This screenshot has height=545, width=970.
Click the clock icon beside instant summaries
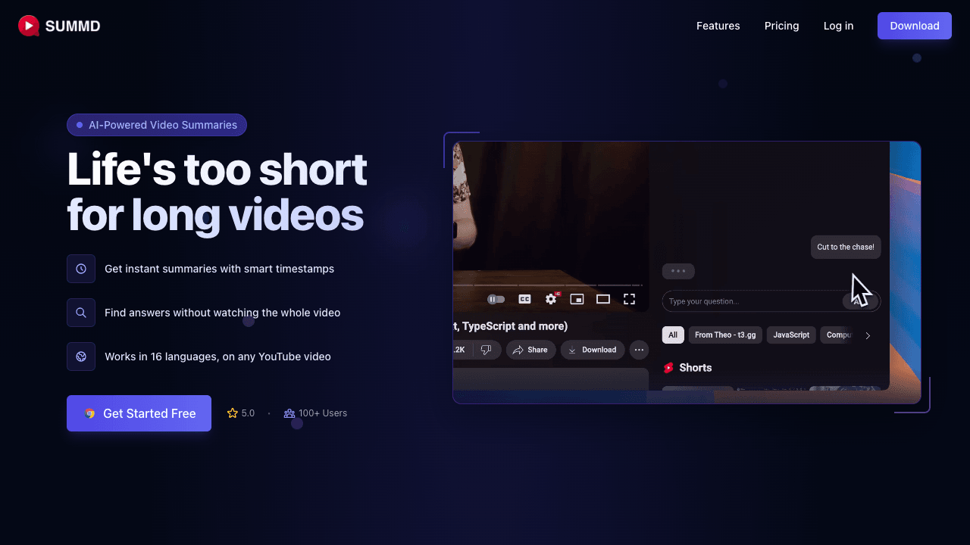[81, 269]
